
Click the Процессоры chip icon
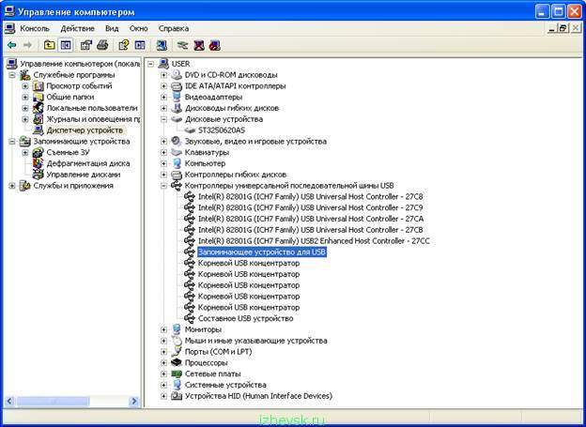pyautogui.click(x=177, y=363)
